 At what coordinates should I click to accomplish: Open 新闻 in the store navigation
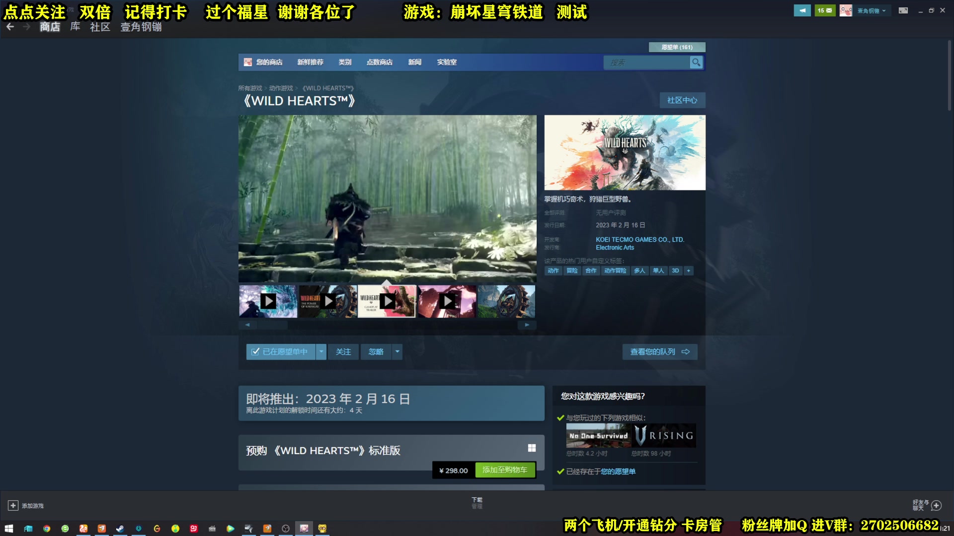pyautogui.click(x=414, y=62)
